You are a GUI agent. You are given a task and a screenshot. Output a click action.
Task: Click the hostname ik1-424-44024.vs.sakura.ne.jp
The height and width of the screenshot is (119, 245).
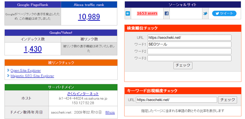point(83,99)
